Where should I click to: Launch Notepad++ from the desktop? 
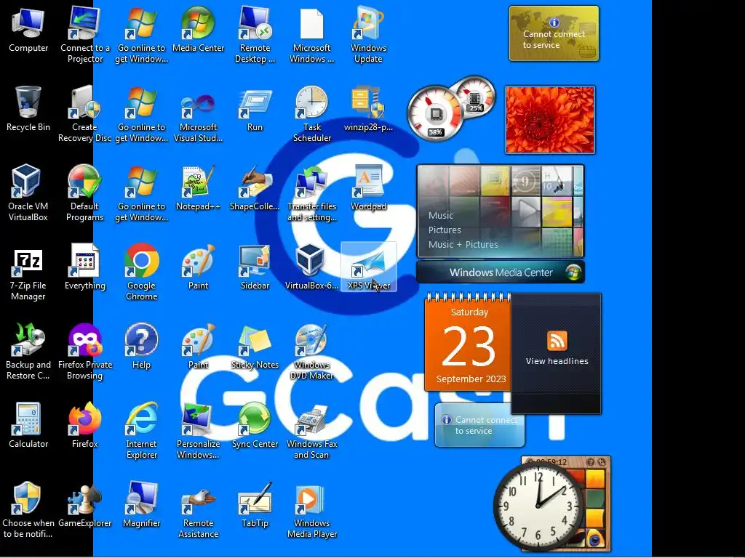tap(198, 188)
